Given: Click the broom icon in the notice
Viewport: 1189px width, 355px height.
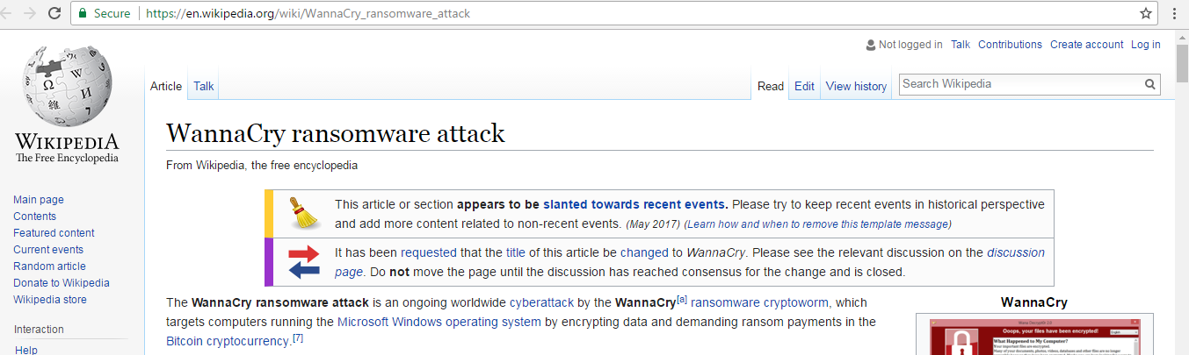Looking at the screenshot, I should point(304,213).
